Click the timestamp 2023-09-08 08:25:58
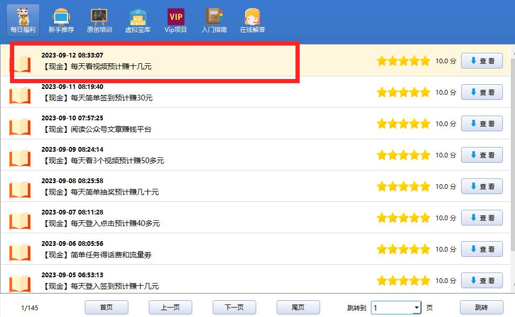This screenshot has height=317, width=515. 72,180
